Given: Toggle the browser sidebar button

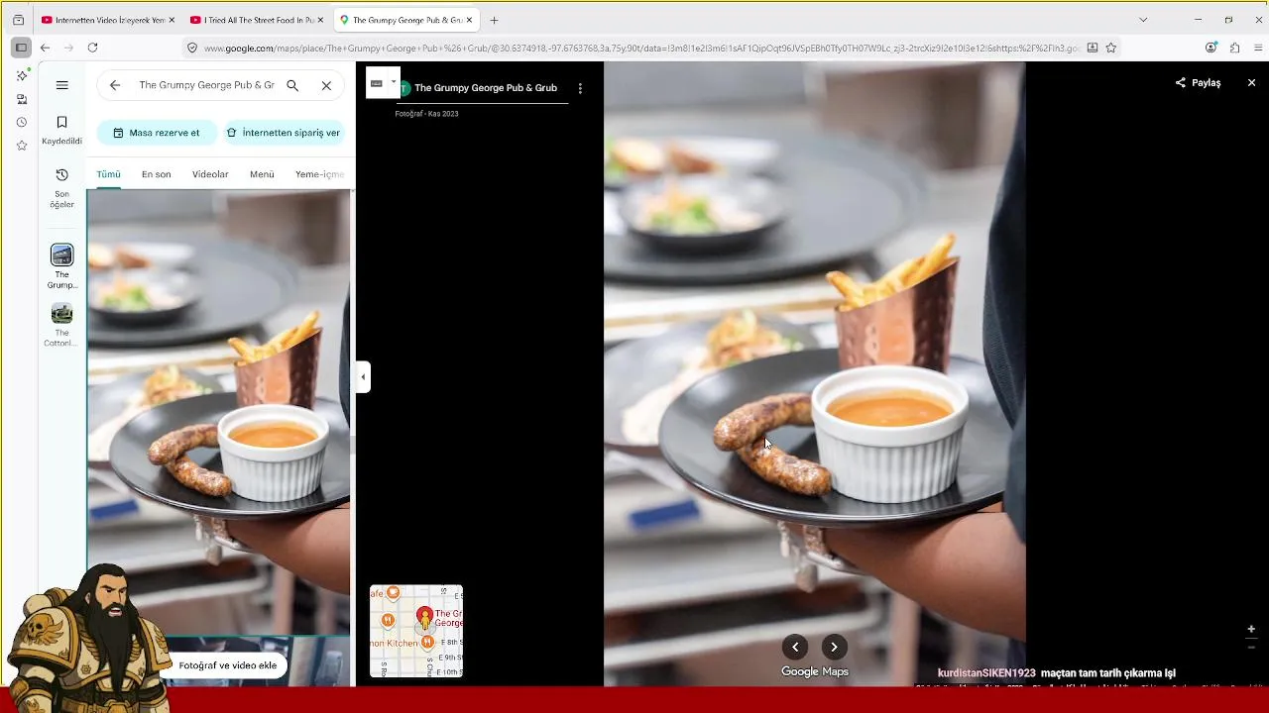Looking at the screenshot, I should (x=21, y=48).
